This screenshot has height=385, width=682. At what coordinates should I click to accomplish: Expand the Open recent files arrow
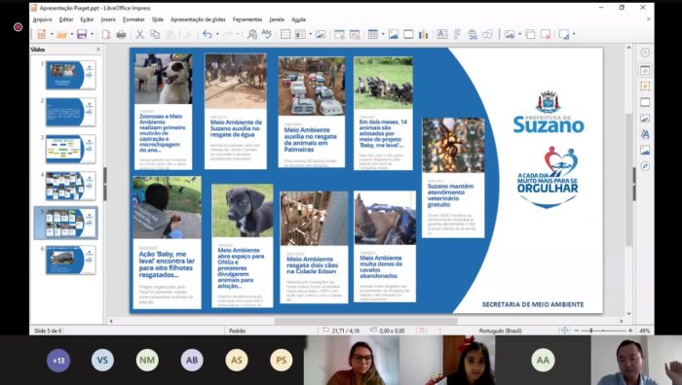72,34
